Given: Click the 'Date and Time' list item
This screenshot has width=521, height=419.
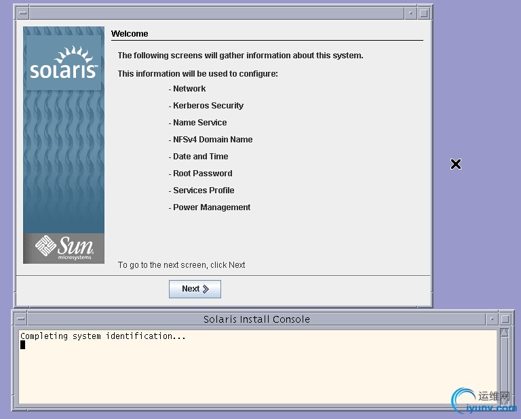Looking at the screenshot, I should pos(201,157).
